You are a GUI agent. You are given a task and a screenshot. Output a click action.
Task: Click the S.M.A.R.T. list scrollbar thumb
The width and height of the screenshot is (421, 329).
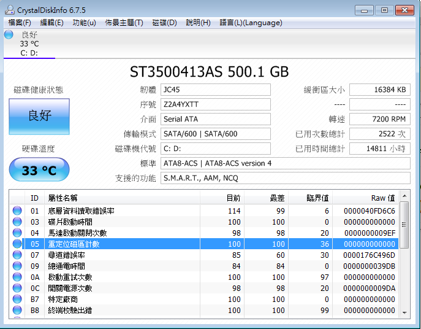404,225
